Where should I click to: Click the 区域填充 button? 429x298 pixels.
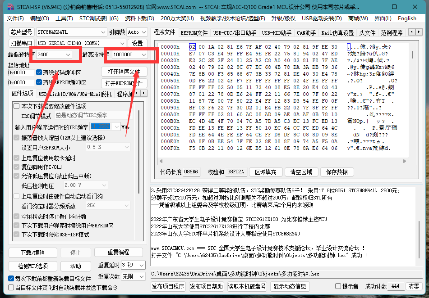pos(265,172)
